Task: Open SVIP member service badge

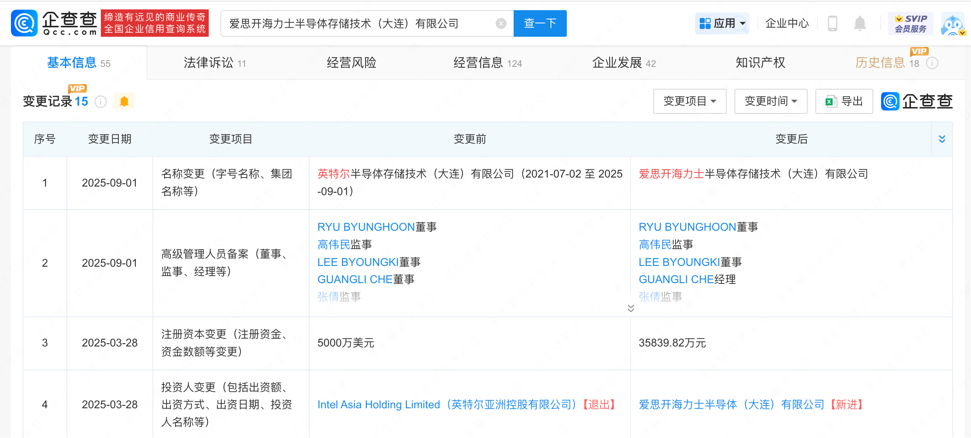Action: tap(910, 23)
